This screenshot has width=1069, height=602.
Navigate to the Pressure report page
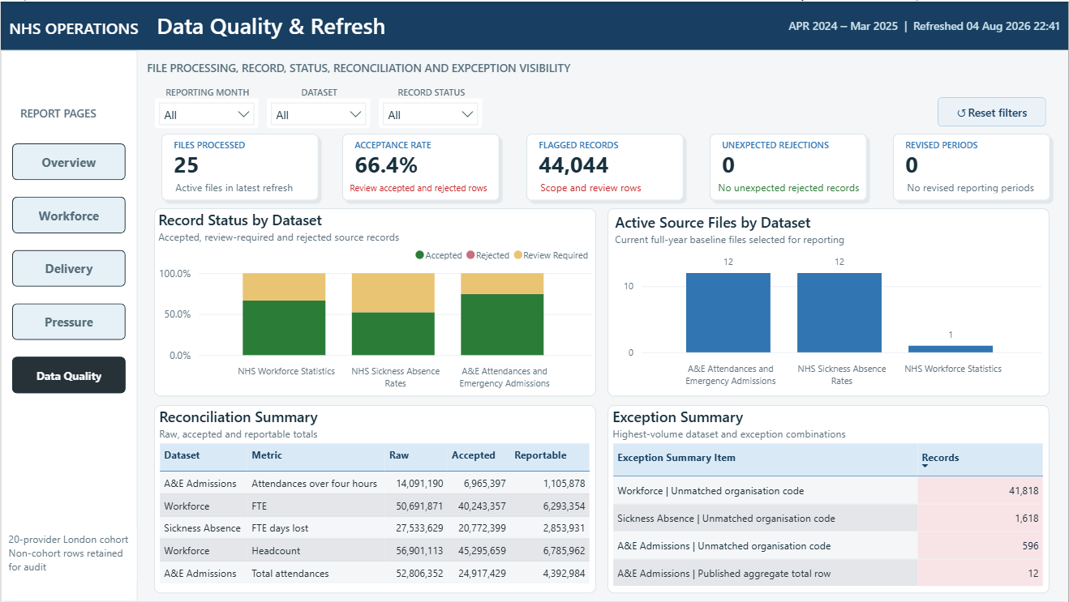click(69, 322)
